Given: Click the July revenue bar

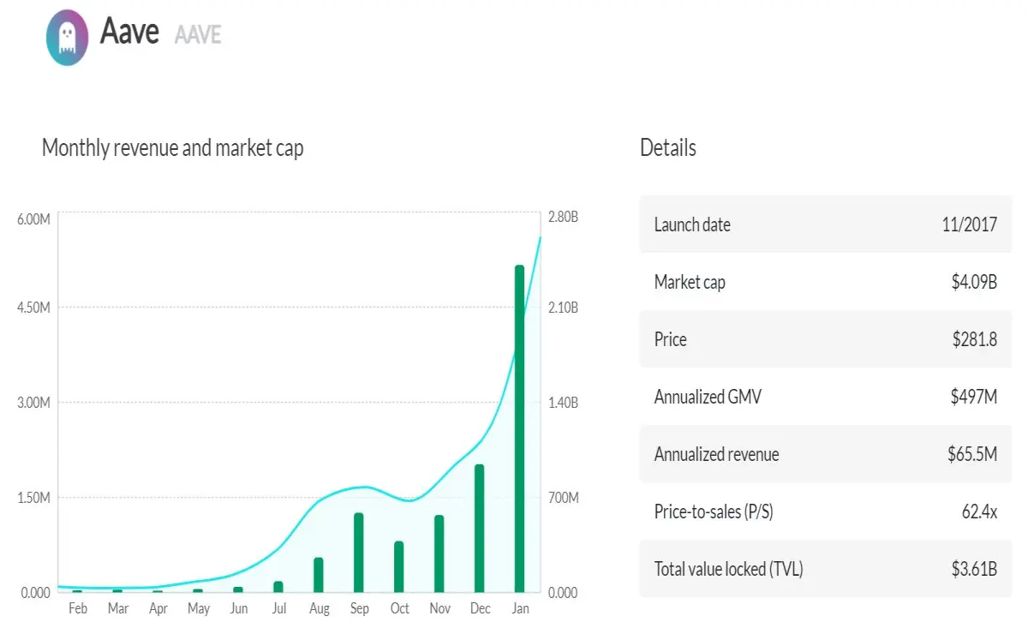Looking at the screenshot, I should point(278,587).
